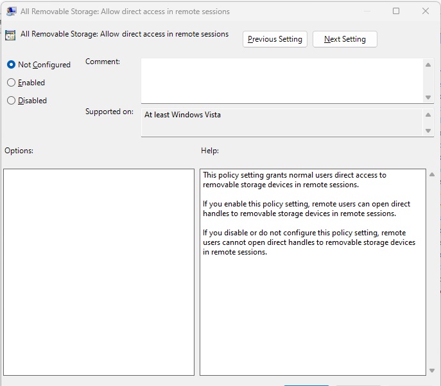Screen dimensions: 441x386
Task: Click Help pane scroll down arrow
Action: [432, 371]
